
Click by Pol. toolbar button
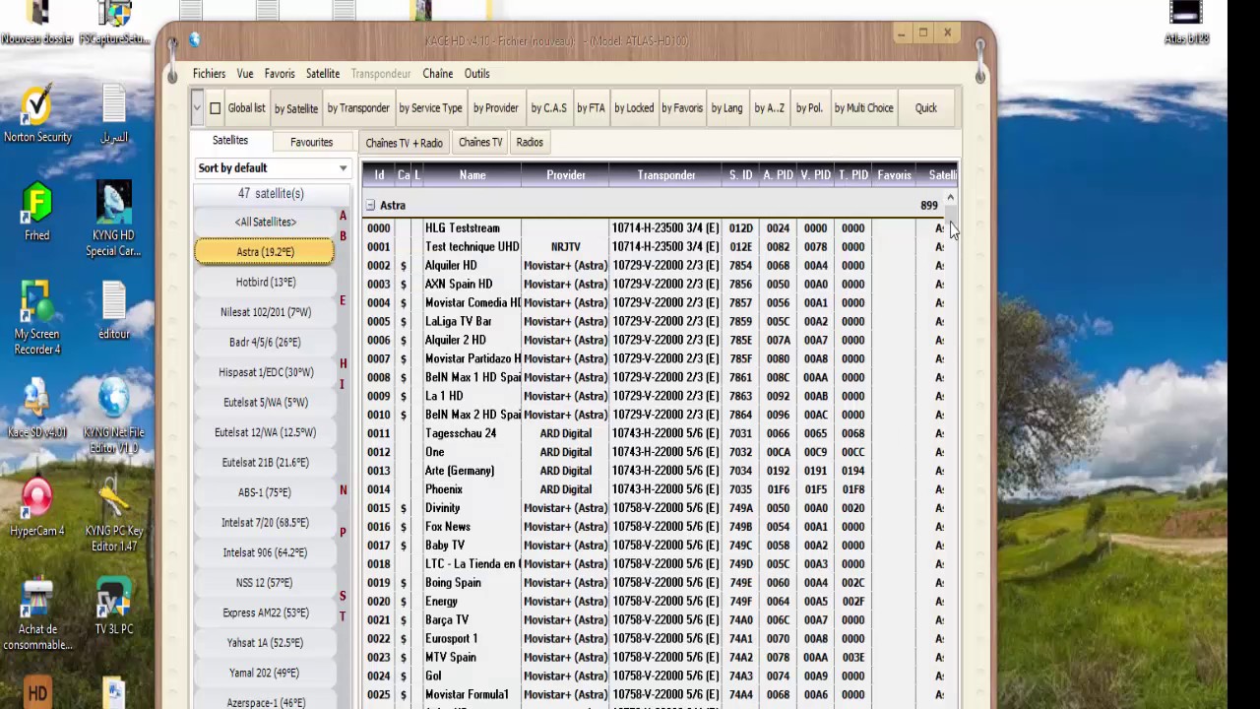pyautogui.click(x=809, y=108)
